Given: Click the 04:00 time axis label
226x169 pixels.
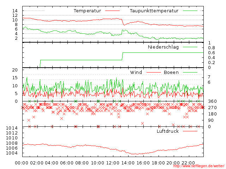Looking at the screenshot, I should (52, 163).
